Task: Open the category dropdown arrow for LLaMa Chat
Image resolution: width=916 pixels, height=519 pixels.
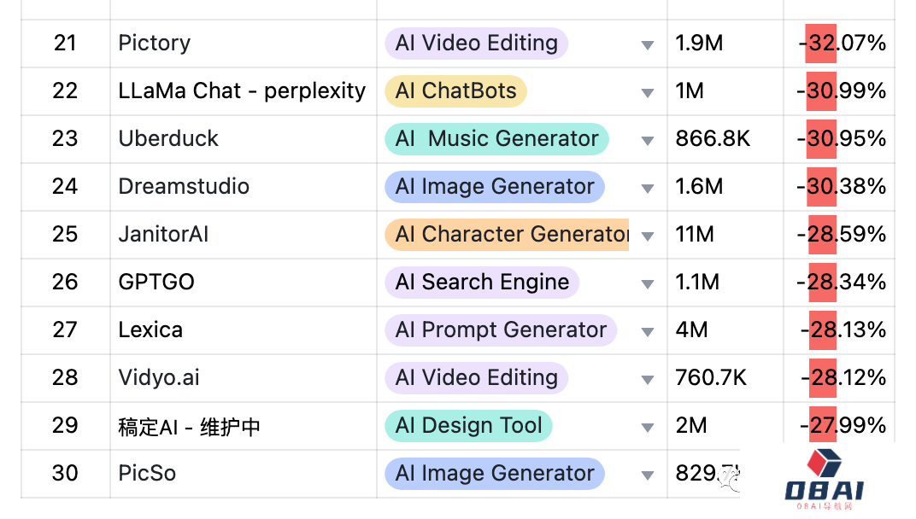Action: 648,93
